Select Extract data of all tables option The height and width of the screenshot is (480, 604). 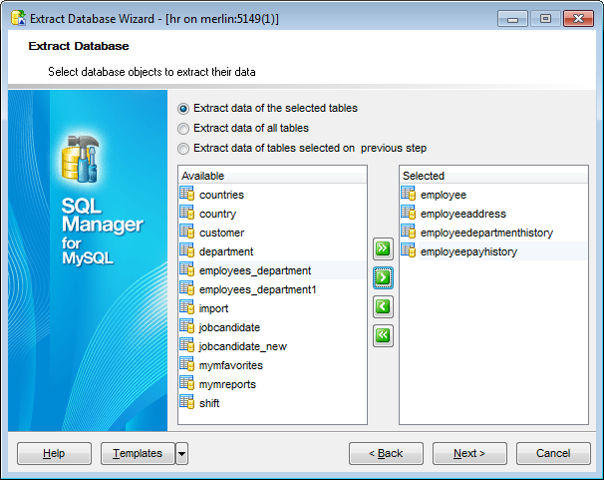pos(243,129)
